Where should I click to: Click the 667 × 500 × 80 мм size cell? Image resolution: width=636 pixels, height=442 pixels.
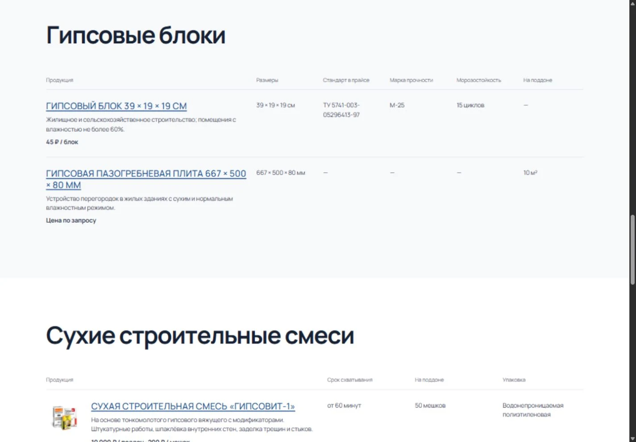[x=281, y=173]
